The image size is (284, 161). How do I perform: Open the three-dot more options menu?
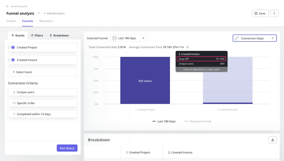[274, 13]
